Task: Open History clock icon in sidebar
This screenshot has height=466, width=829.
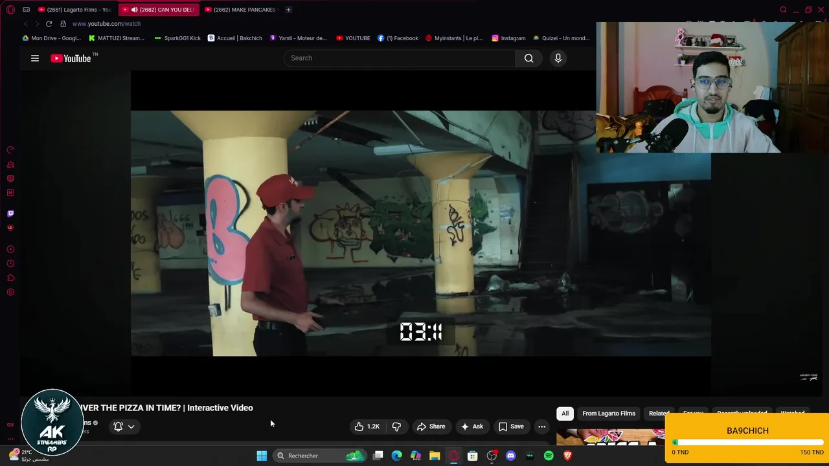Action: (10, 263)
